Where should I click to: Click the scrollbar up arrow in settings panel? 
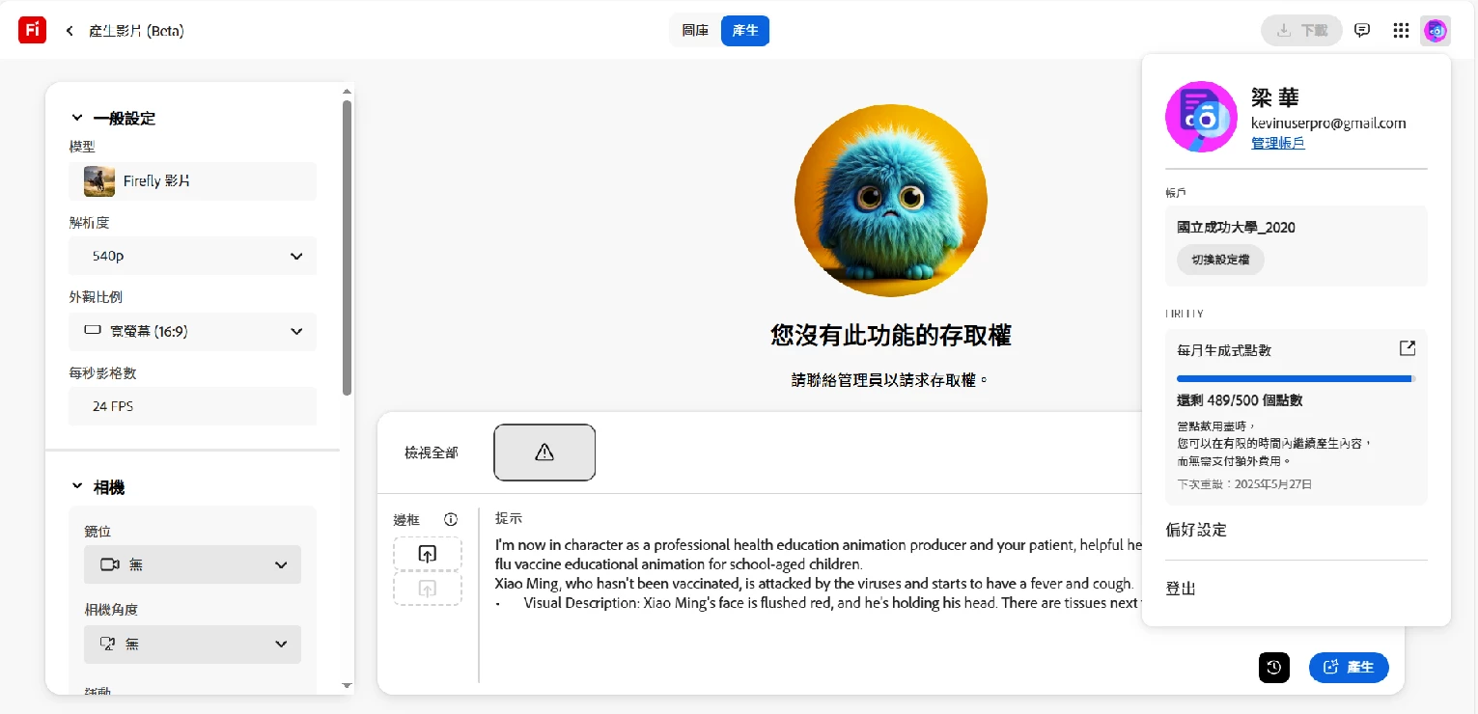tap(348, 92)
